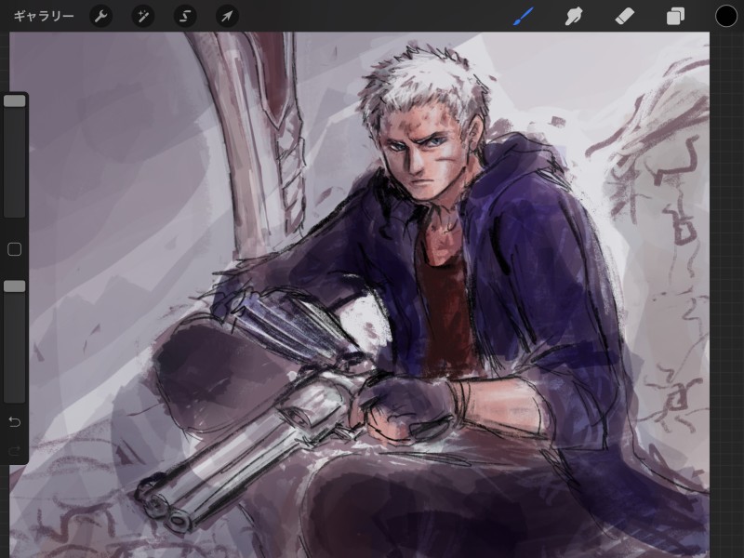Select the Selection S-ribbon tool

coord(185,16)
